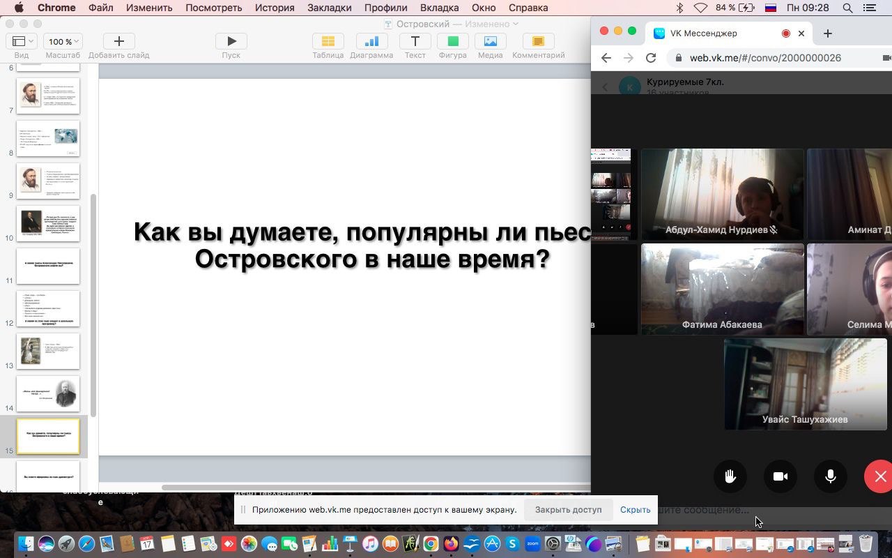This screenshot has height=558, width=892.
Task: Select slide 13 thumbnail in navigator
Action: [48, 351]
